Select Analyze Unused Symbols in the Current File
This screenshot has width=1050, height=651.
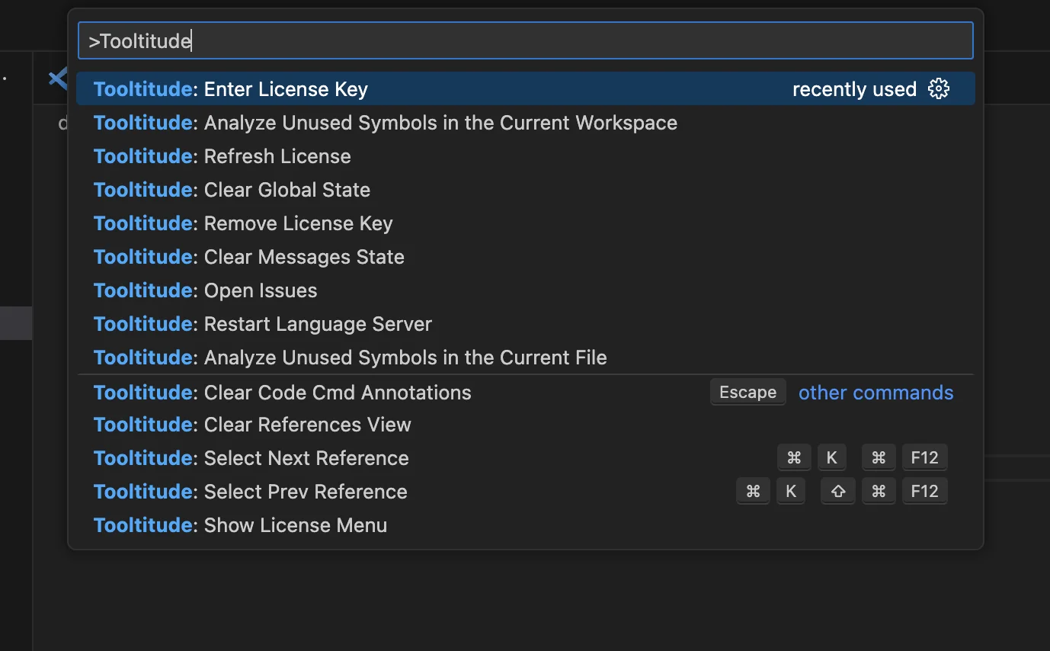tap(526, 358)
